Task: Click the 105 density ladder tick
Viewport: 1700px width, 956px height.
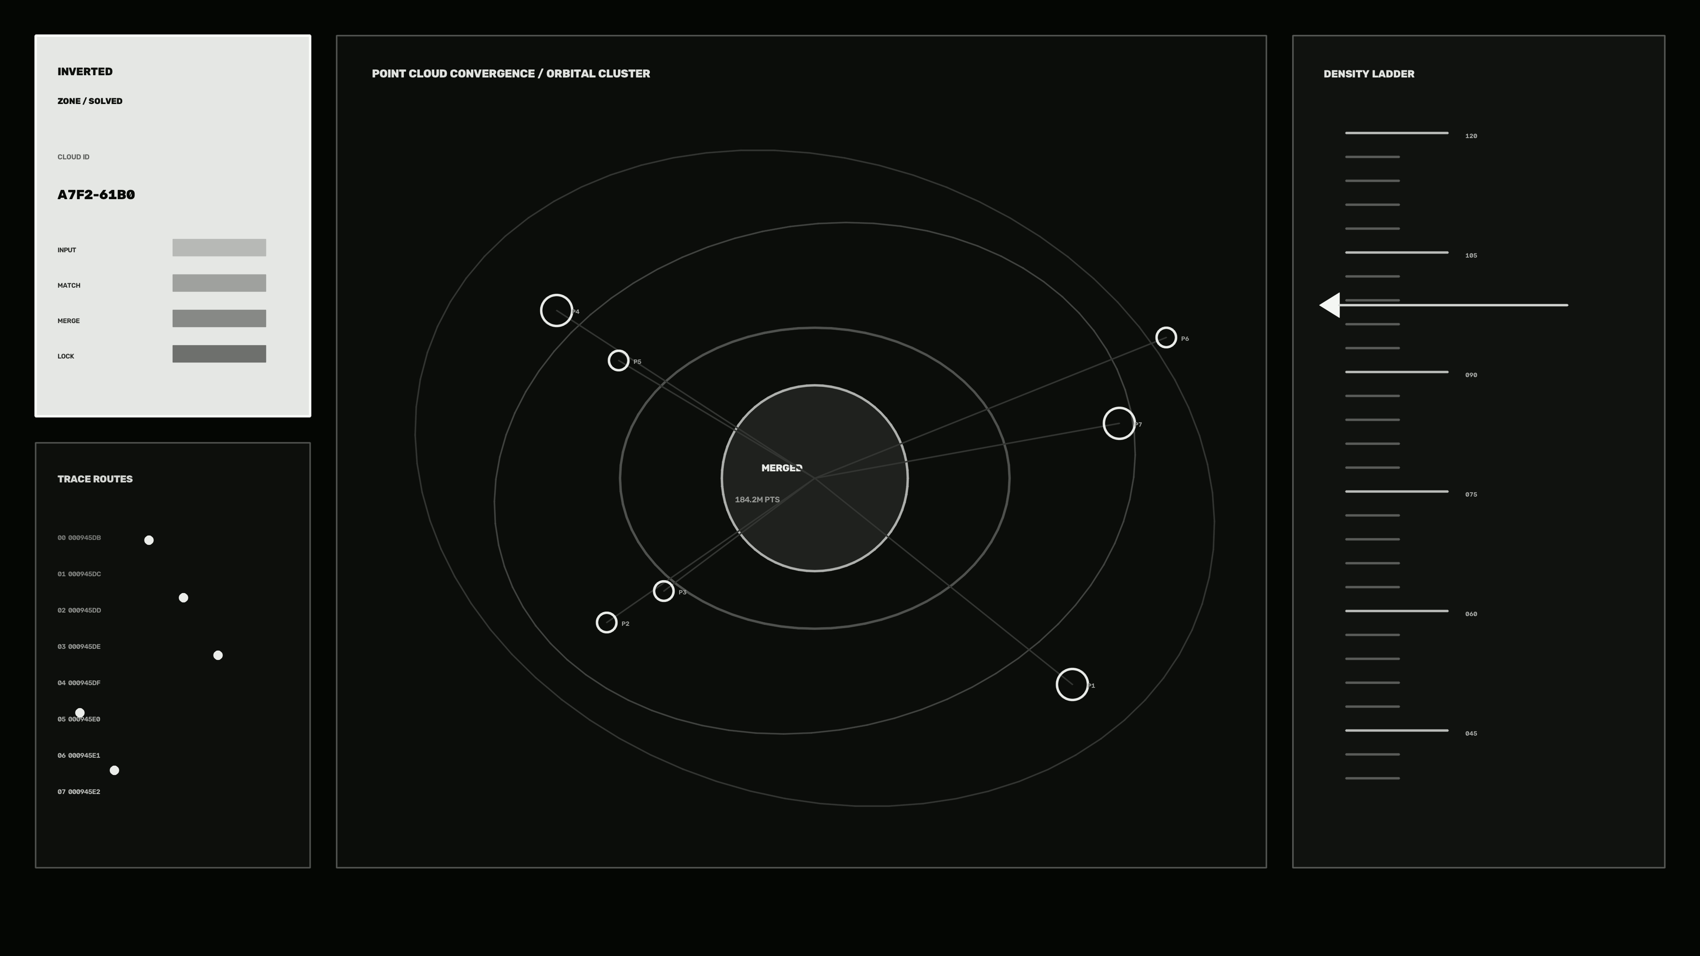Action: 1396,252
